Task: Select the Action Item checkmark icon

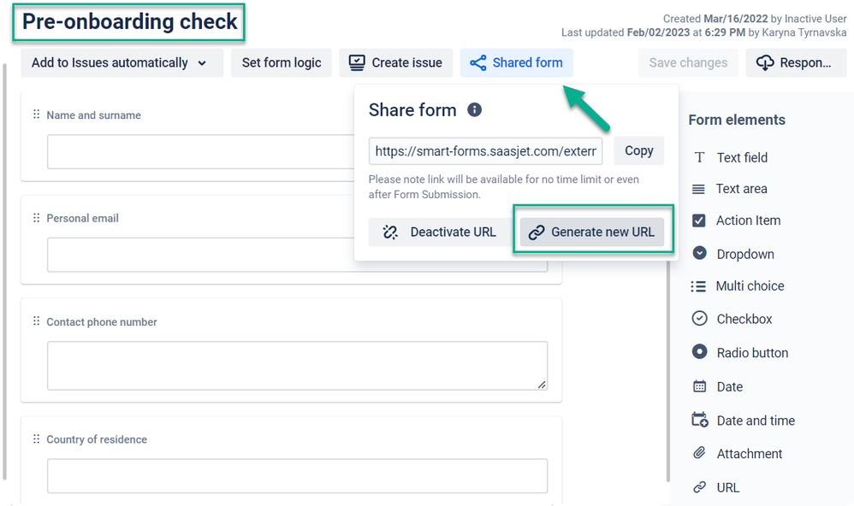Action: [699, 221]
